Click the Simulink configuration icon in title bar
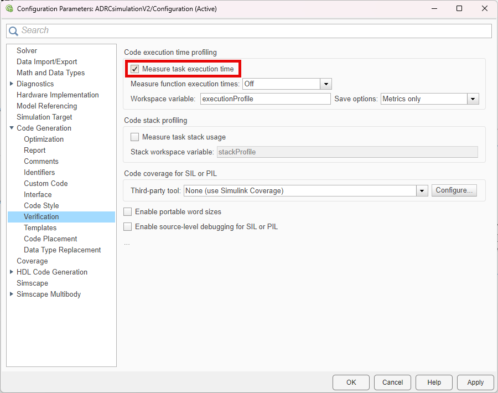 (x=9, y=9)
